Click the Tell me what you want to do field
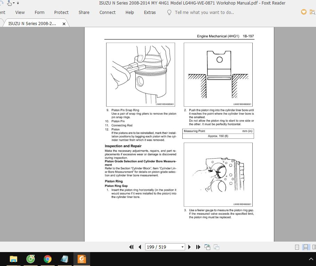Image resolution: width=316 pixels, height=266 pixels. [204, 13]
